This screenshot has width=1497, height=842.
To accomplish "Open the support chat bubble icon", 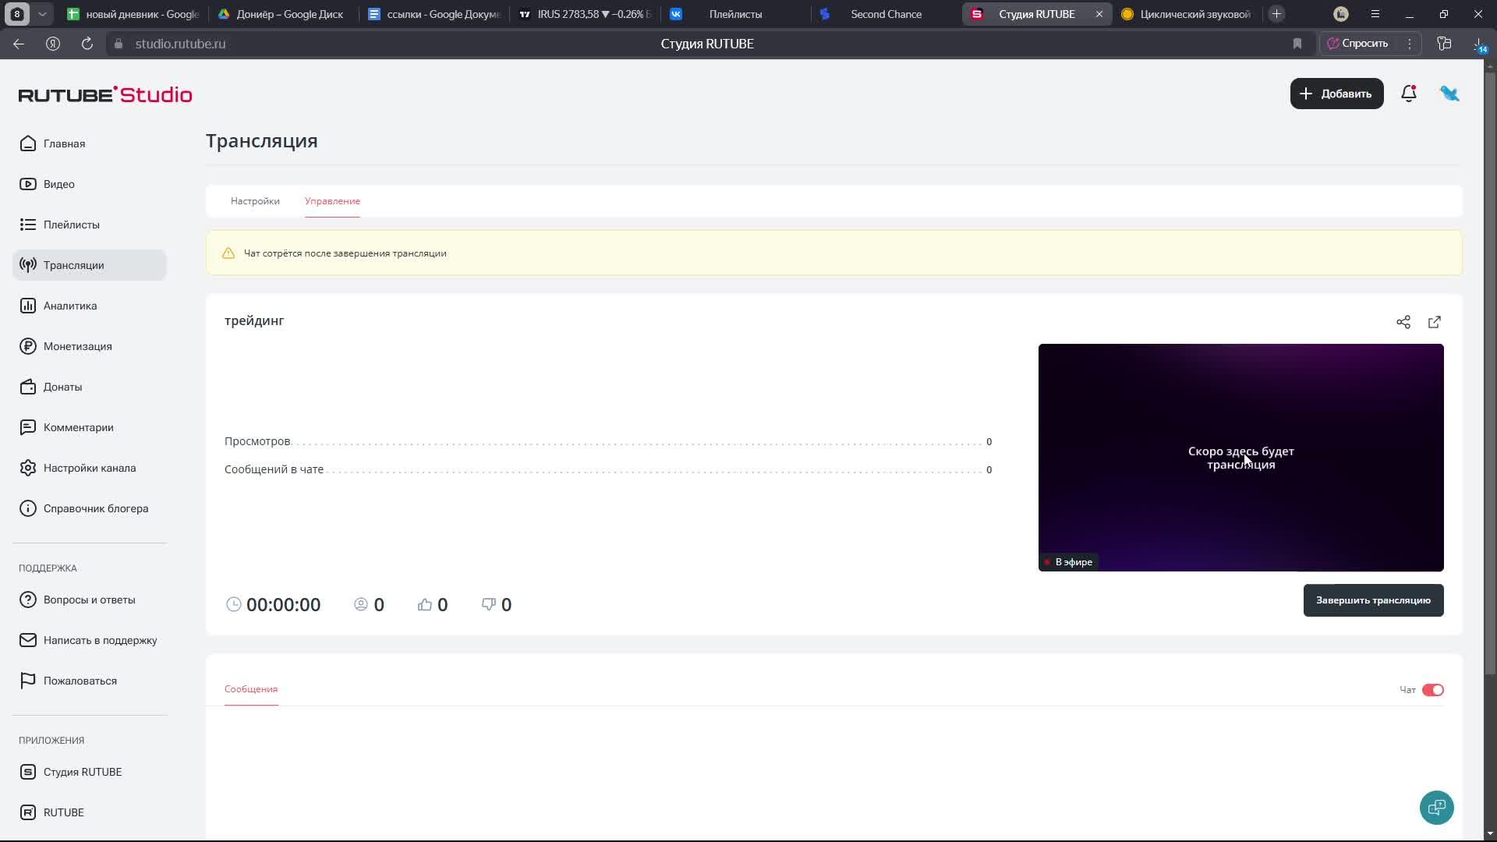I will [1436, 808].
